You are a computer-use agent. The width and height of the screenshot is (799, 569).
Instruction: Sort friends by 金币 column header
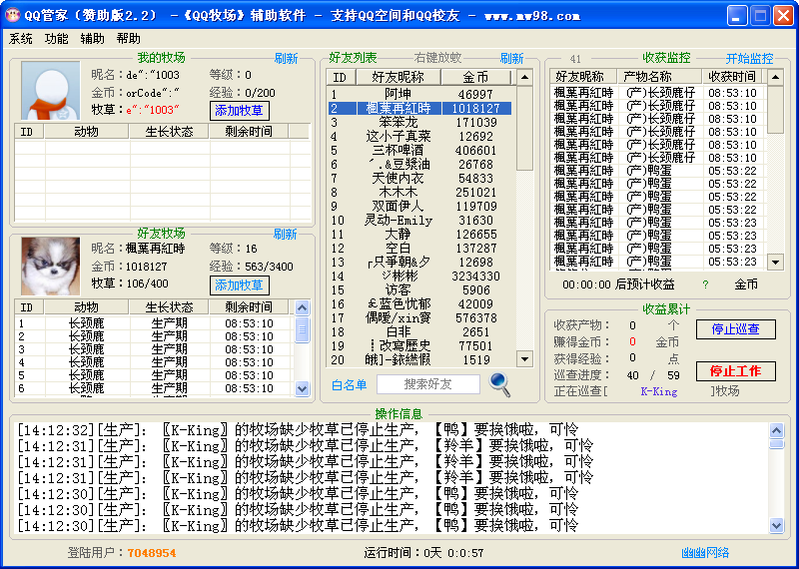pos(475,77)
